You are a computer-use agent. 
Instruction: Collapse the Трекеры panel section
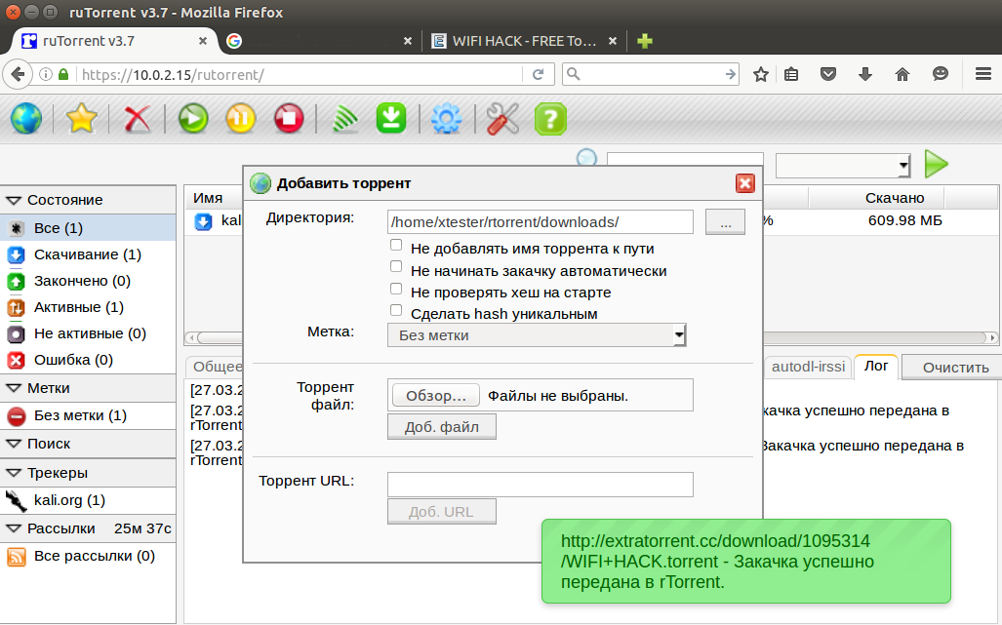pos(88,473)
